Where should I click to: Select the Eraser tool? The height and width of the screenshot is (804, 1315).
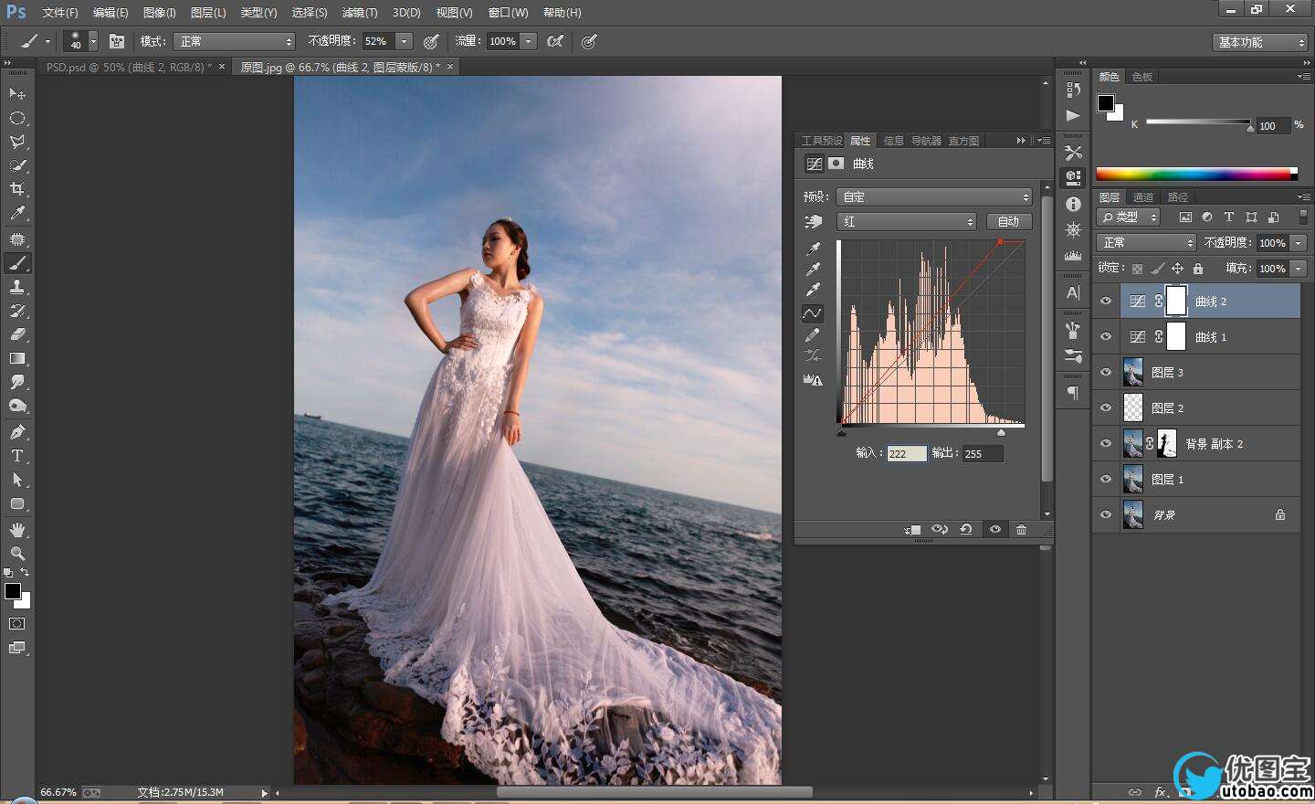click(x=16, y=334)
